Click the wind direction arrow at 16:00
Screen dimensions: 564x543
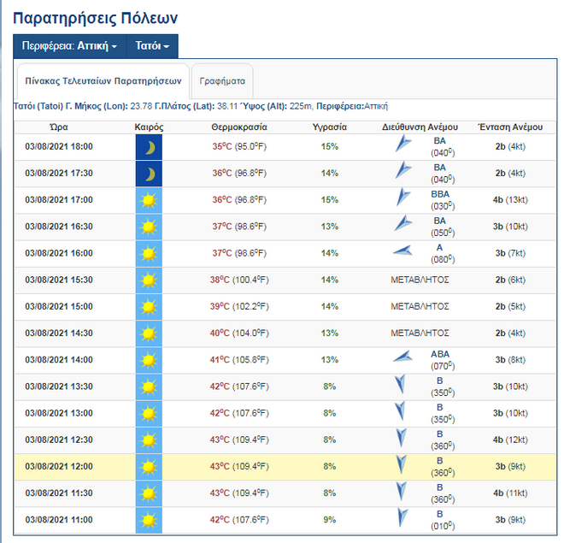[x=402, y=251]
